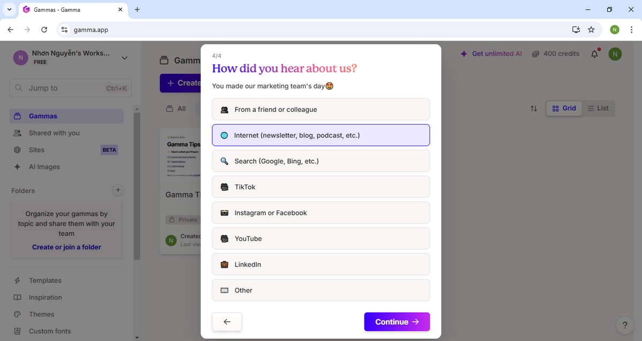The width and height of the screenshot is (642, 341).
Task: Click the Create button
Action: click(x=180, y=83)
